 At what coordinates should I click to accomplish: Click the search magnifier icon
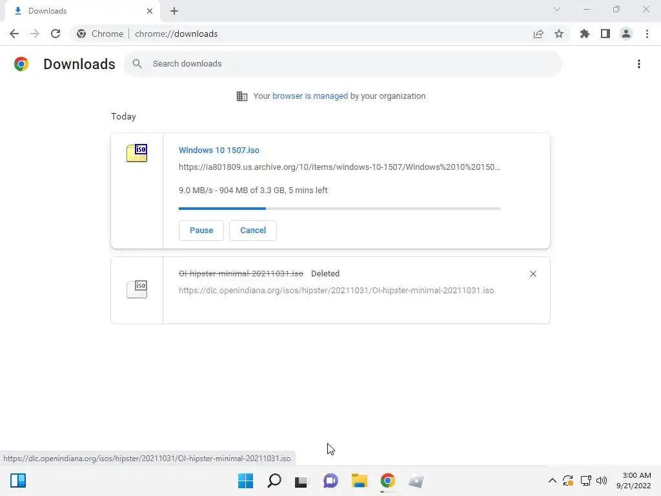(x=137, y=64)
